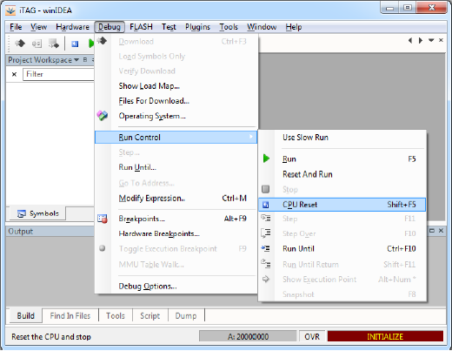Click the green Run toolbar icon
The height and width of the screenshot is (351, 452).
tap(91, 44)
